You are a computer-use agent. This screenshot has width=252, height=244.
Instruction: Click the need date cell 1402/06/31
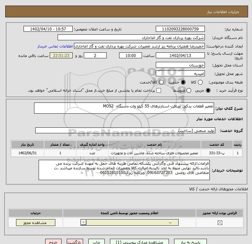coord(27,153)
